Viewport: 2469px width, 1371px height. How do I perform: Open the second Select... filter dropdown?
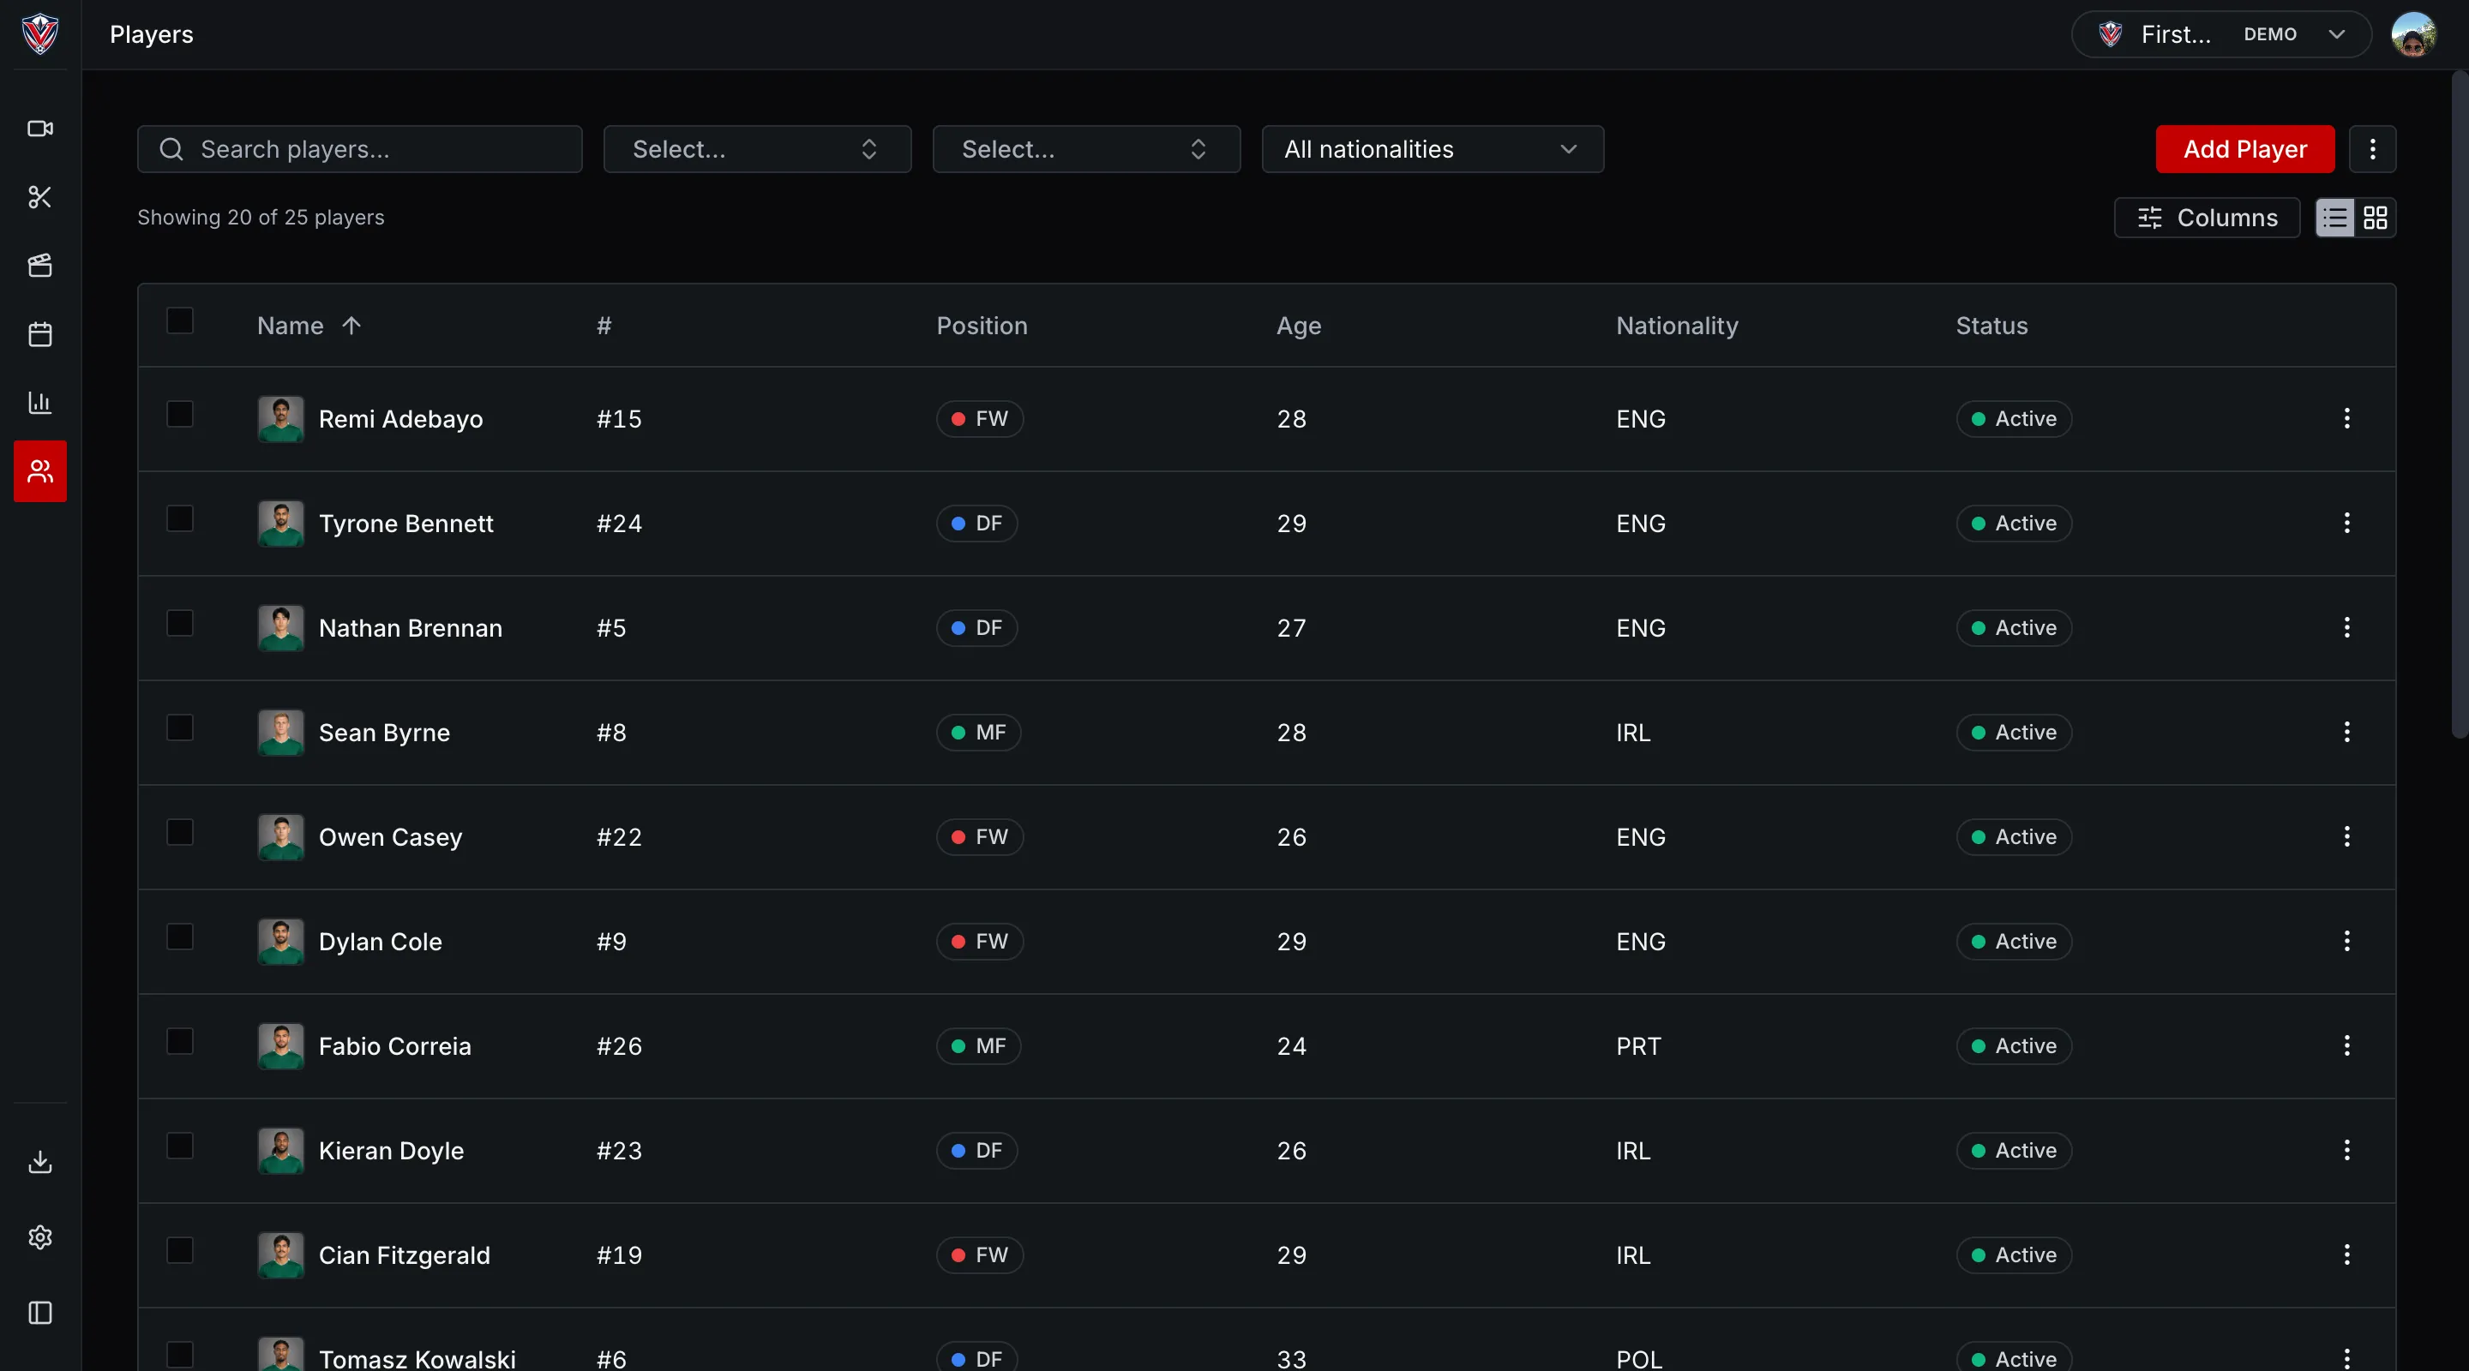click(1087, 149)
